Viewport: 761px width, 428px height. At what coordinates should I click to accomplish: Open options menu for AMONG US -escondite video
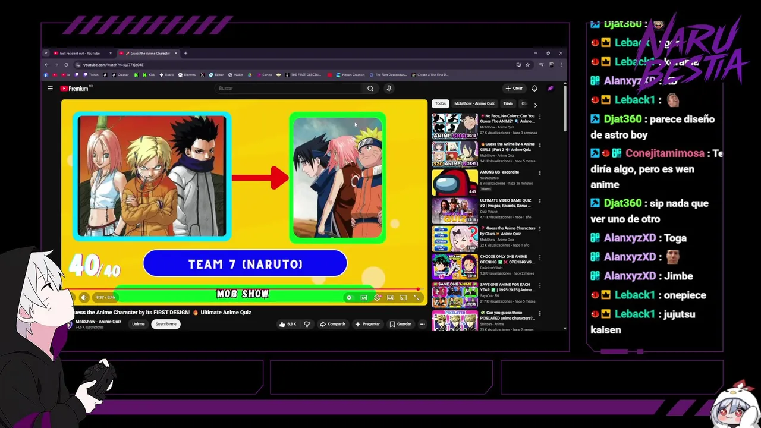click(x=540, y=173)
